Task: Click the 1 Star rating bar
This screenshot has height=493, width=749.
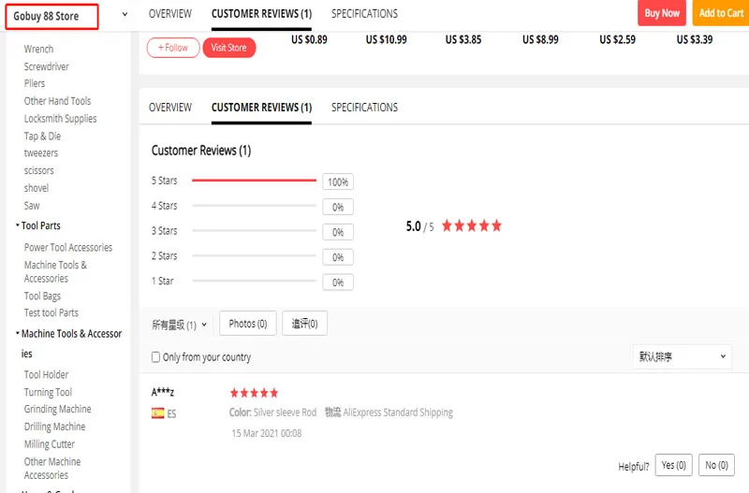Action: pyautogui.click(x=254, y=281)
